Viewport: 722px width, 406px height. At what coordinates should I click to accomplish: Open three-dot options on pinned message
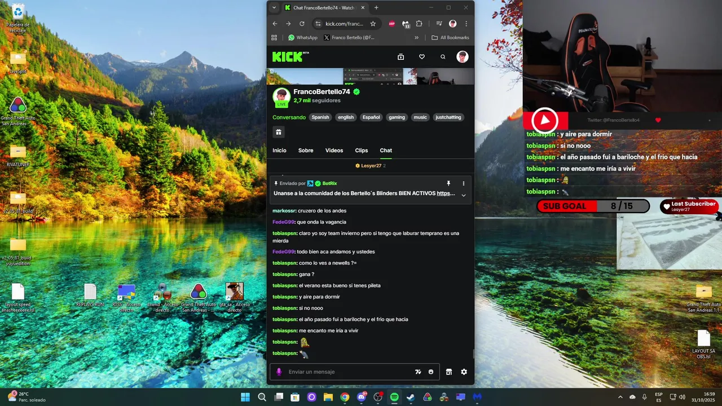coord(464,183)
